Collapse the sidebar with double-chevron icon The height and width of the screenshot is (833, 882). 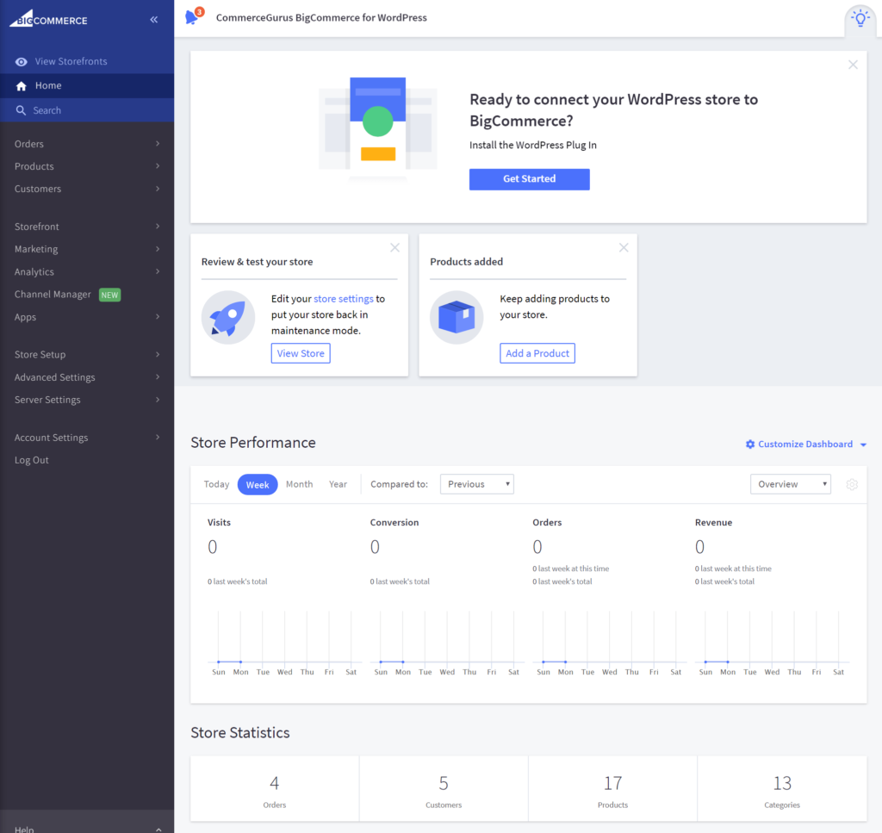tap(154, 20)
